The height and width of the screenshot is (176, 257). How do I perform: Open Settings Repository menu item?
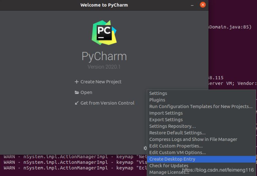click(x=172, y=126)
